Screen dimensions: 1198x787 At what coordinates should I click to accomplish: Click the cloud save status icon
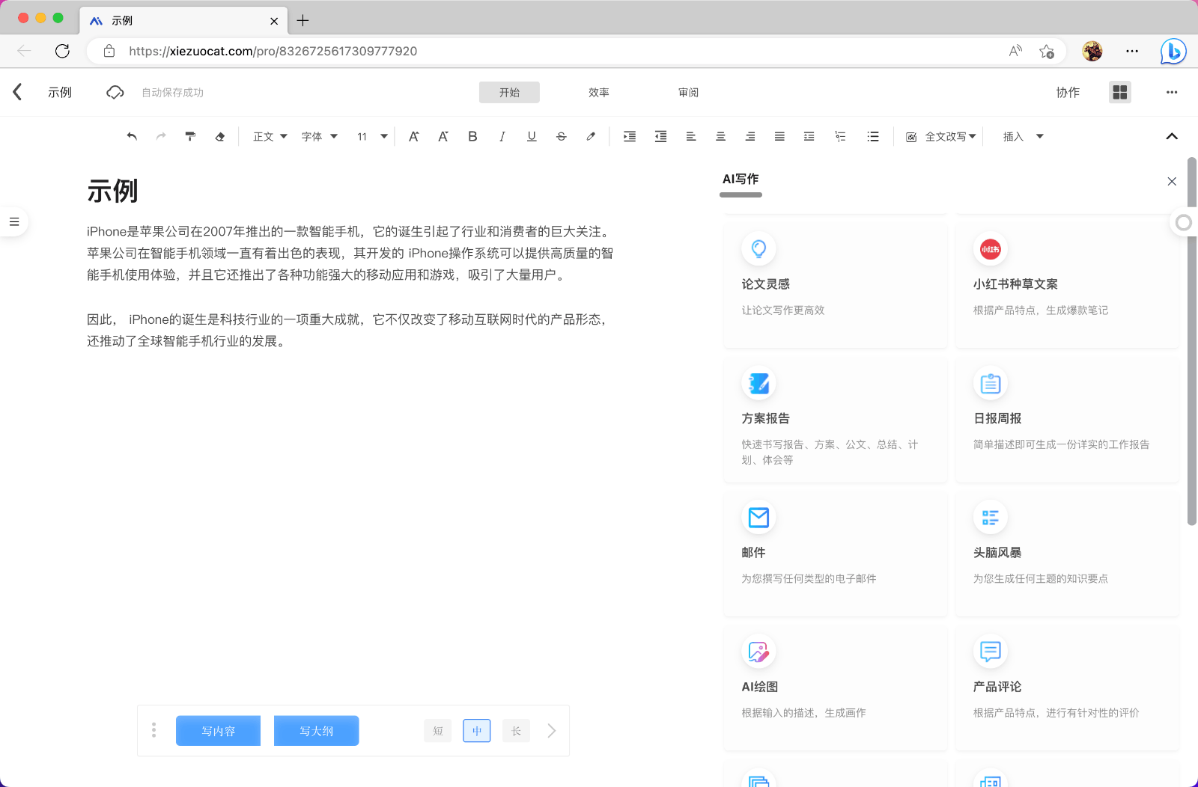pos(115,92)
